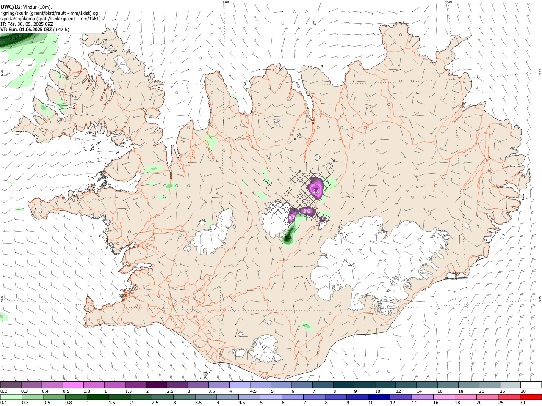Image resolution: width=542 pixels, height=406 pixels.
Task: Select the darkest purple swatch labeled 2
Action: click(x=156, y=385)
